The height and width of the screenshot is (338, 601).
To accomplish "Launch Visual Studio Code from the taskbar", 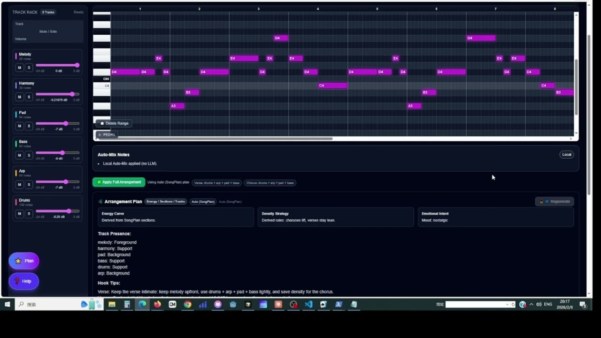I will 308,304.
